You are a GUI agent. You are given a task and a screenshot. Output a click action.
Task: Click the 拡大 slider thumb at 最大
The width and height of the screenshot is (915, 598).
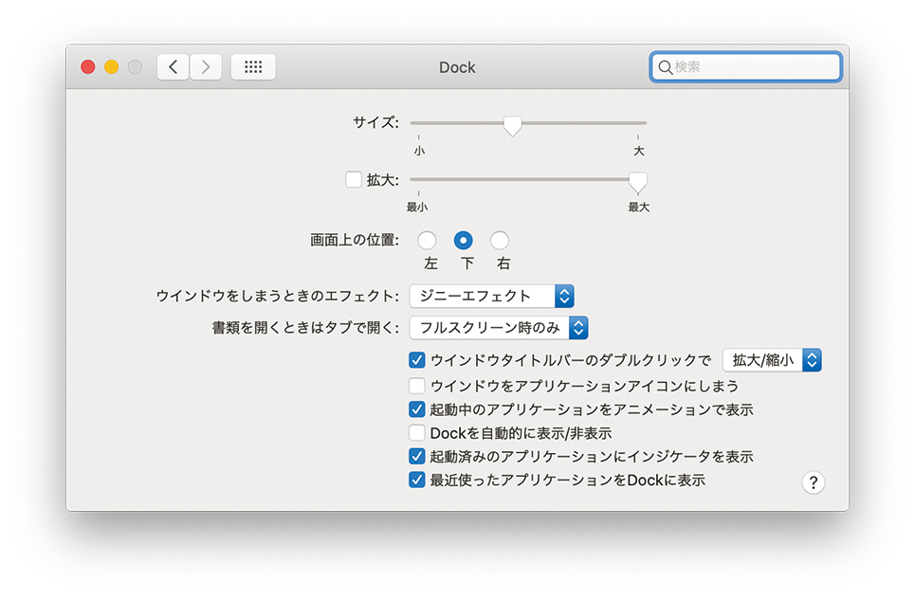point(638,181)
